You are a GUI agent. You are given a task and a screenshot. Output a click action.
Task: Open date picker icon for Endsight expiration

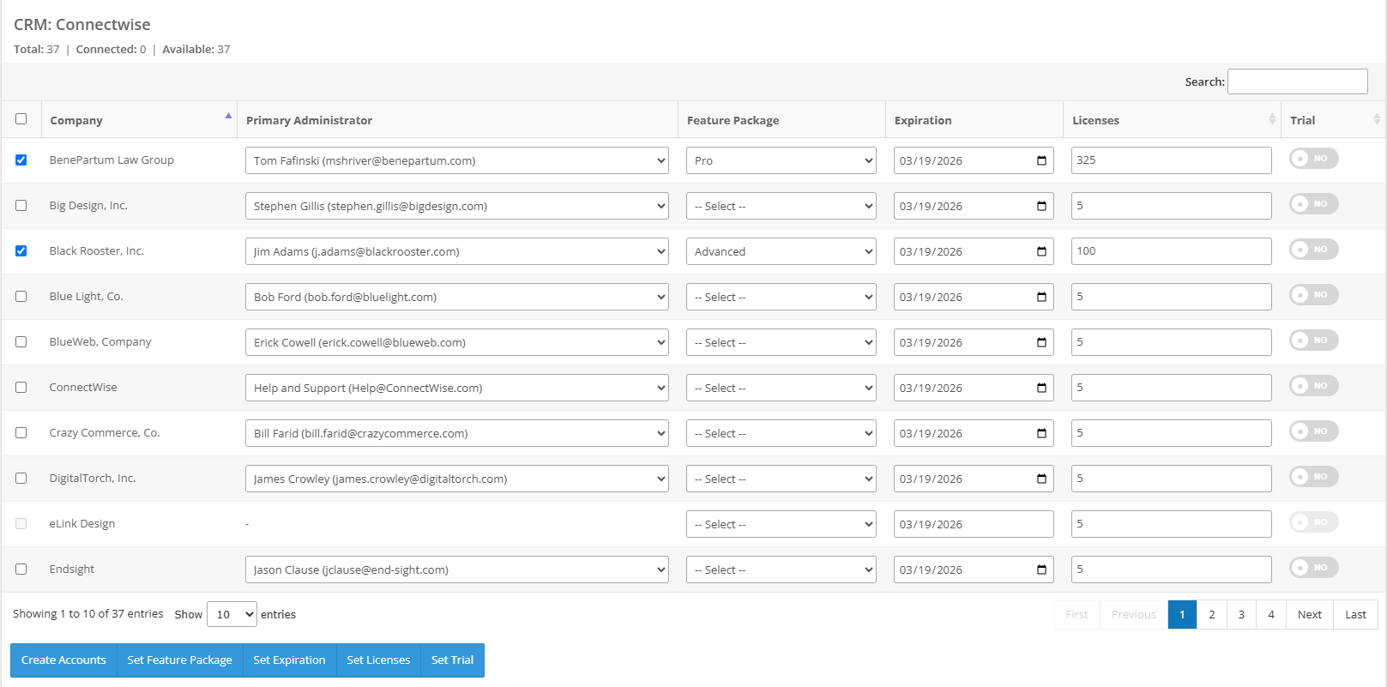coord(1041,569)
